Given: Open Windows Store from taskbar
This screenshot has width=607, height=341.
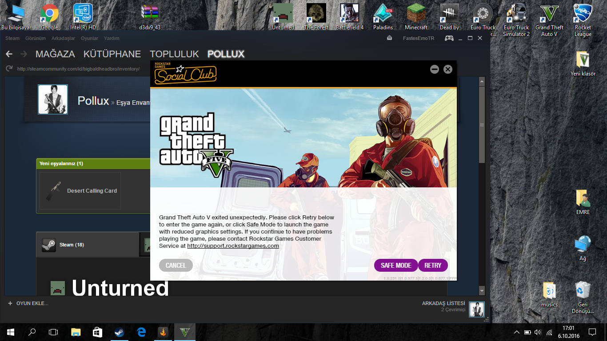Looking at the screenshot, I should tap(98, 332).
